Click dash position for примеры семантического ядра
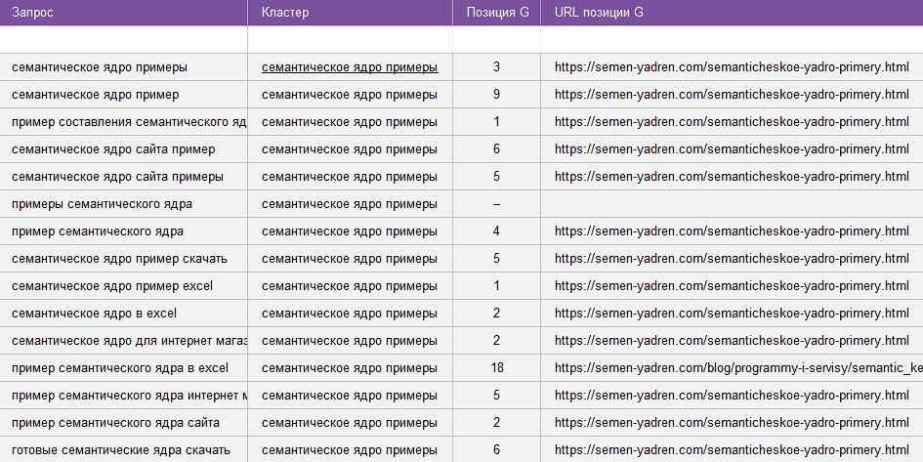This screenshot has height=462, width=923. click(496, 204)
